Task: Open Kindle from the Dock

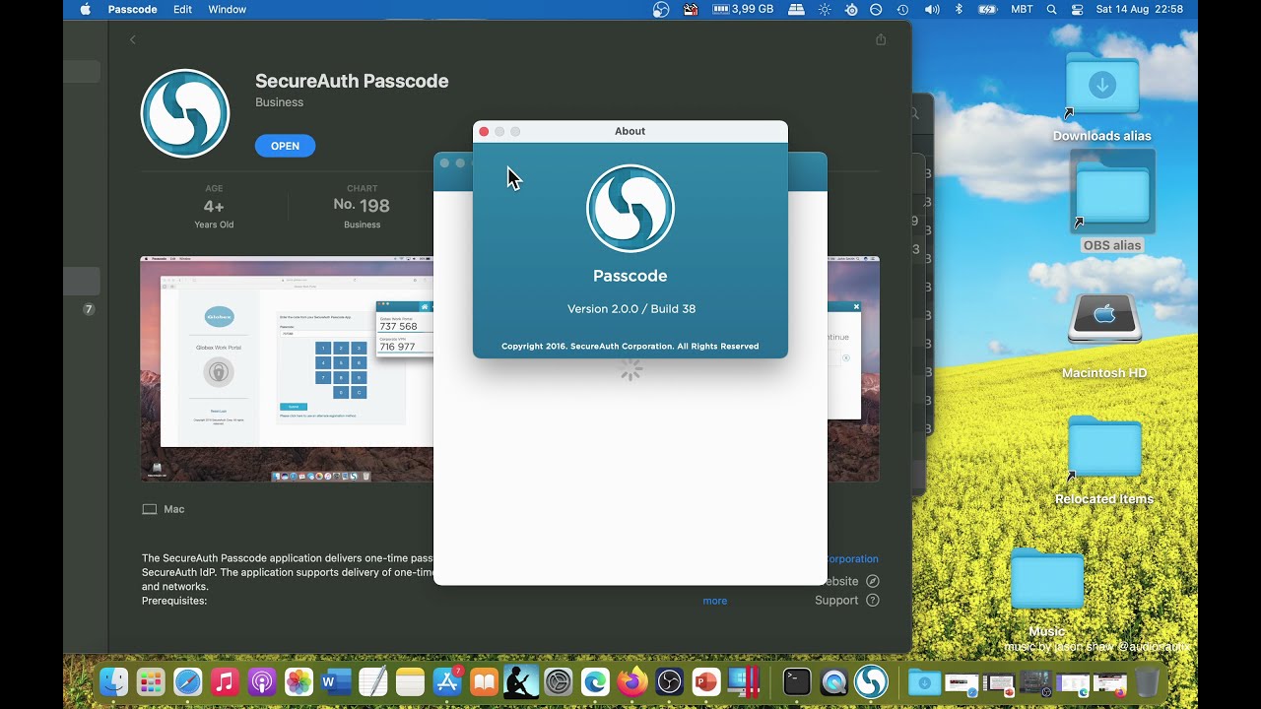Action: point(521,681)
